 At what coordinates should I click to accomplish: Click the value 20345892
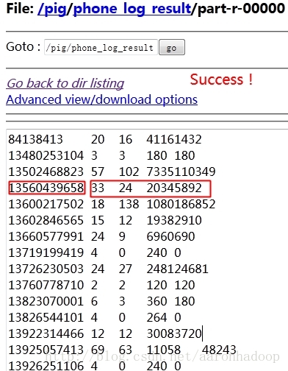[174, 188]
